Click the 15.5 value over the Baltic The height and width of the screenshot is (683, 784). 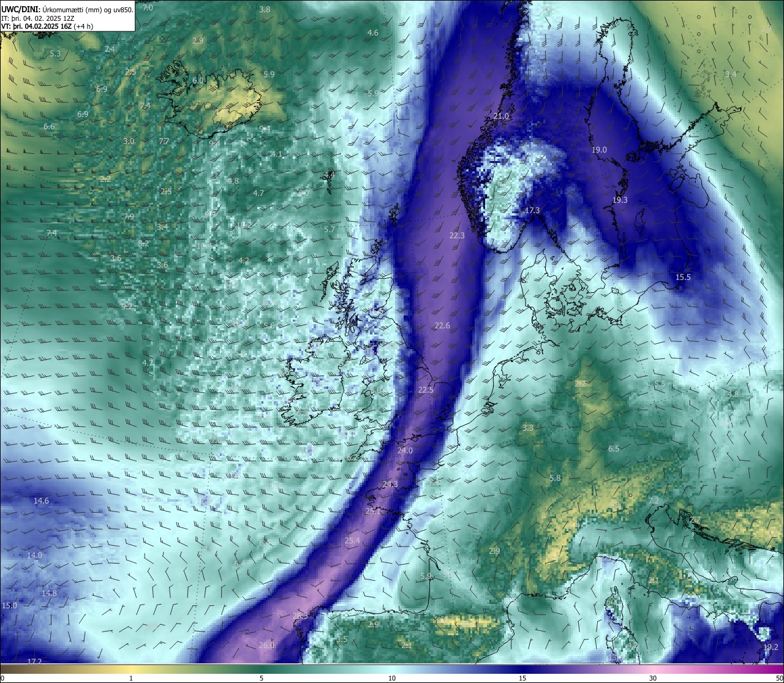tap(683, 277)
